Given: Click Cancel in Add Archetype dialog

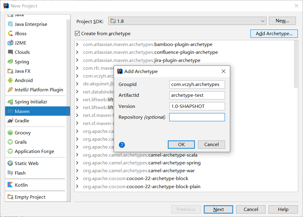Looking at the screenshot, I should (212, 145).
